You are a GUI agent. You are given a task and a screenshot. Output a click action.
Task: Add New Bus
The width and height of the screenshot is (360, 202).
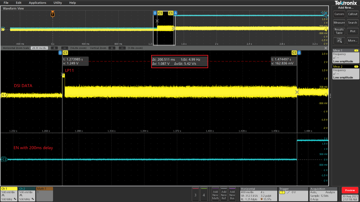point(232,194)
